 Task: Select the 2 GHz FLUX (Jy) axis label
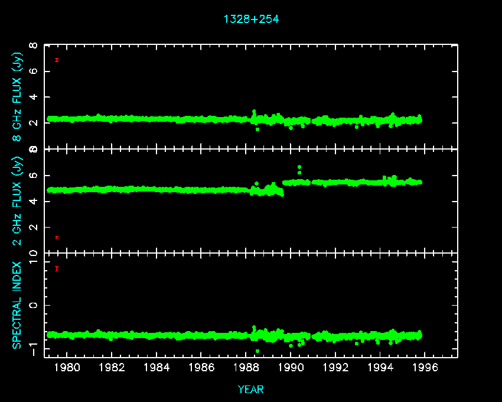pos(18,201)
